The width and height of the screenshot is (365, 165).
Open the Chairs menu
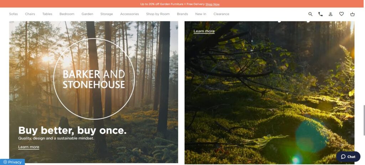30,14
